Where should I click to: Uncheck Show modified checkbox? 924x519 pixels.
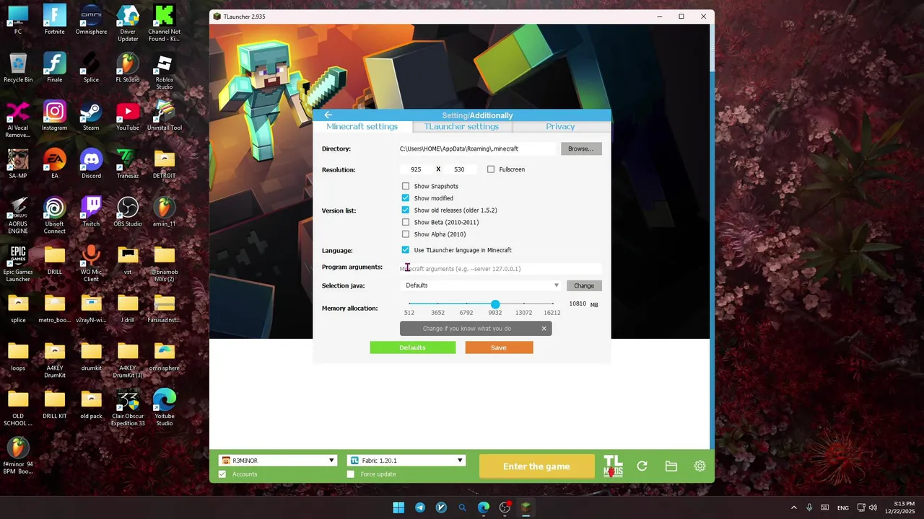coord(405,198)
